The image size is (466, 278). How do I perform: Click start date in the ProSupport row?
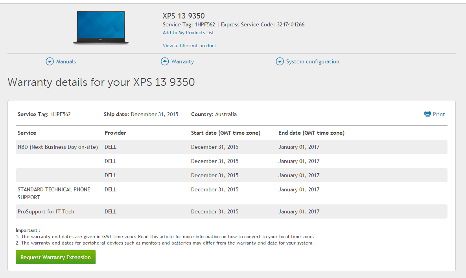click(x=215, y=211)
